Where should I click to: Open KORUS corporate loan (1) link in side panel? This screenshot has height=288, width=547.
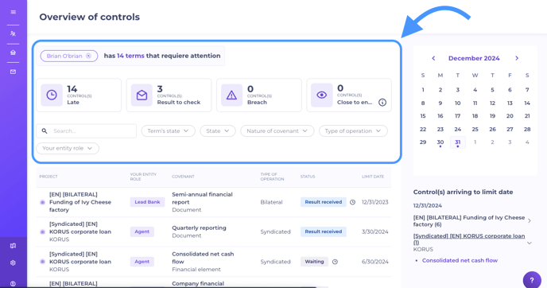pyautogui.click(x=469, y=239)
